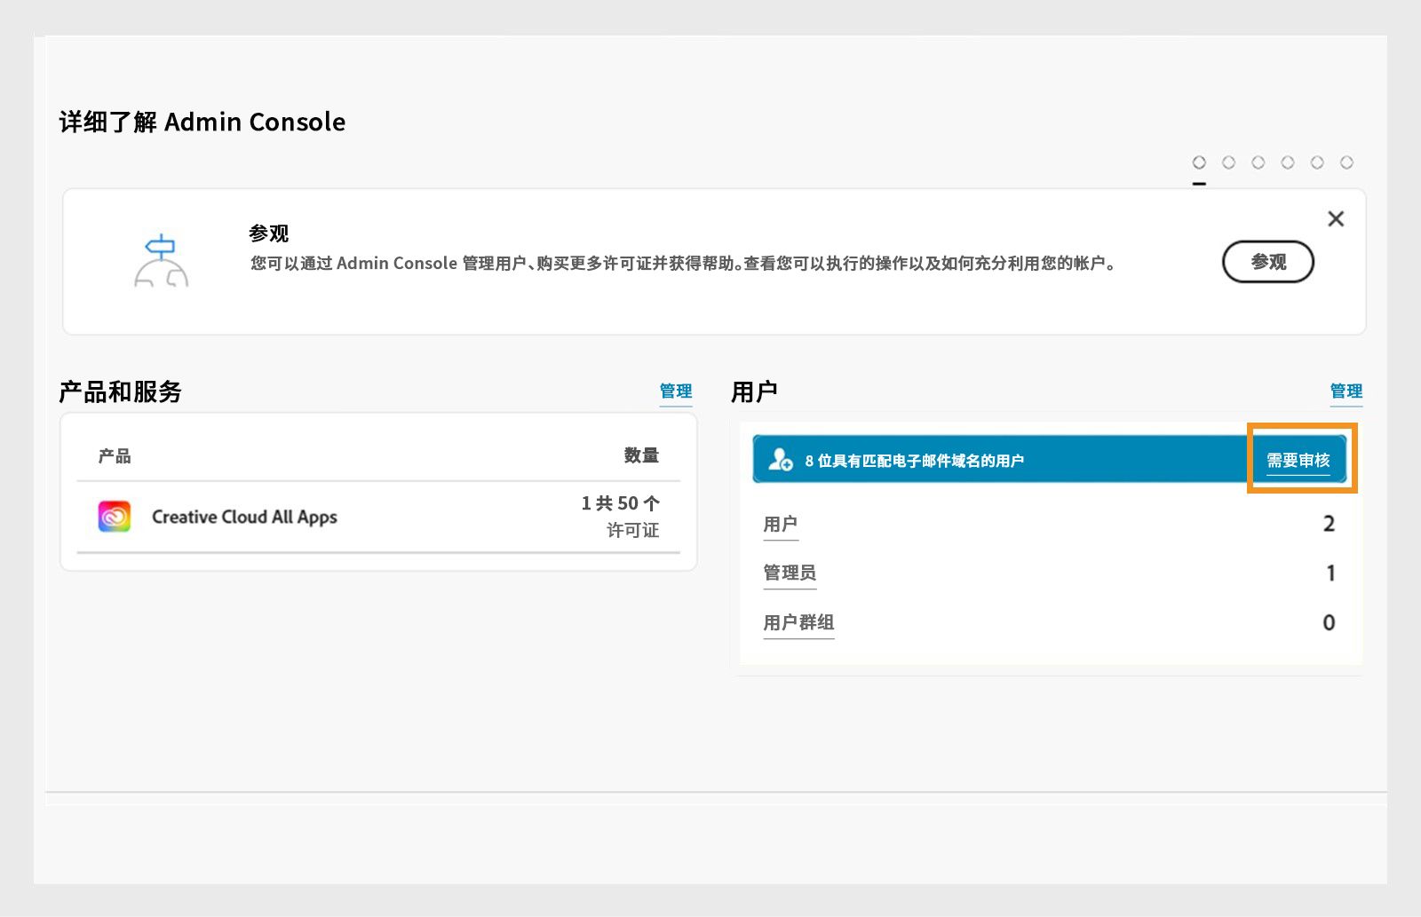Image resolution: width=1421 pixels, height=917 pixels.
Task: Click the 数量 column header
Action: (x=641, y=455)
